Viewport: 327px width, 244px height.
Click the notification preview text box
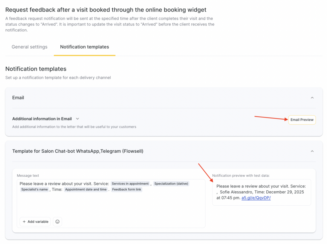coord(261,192)
